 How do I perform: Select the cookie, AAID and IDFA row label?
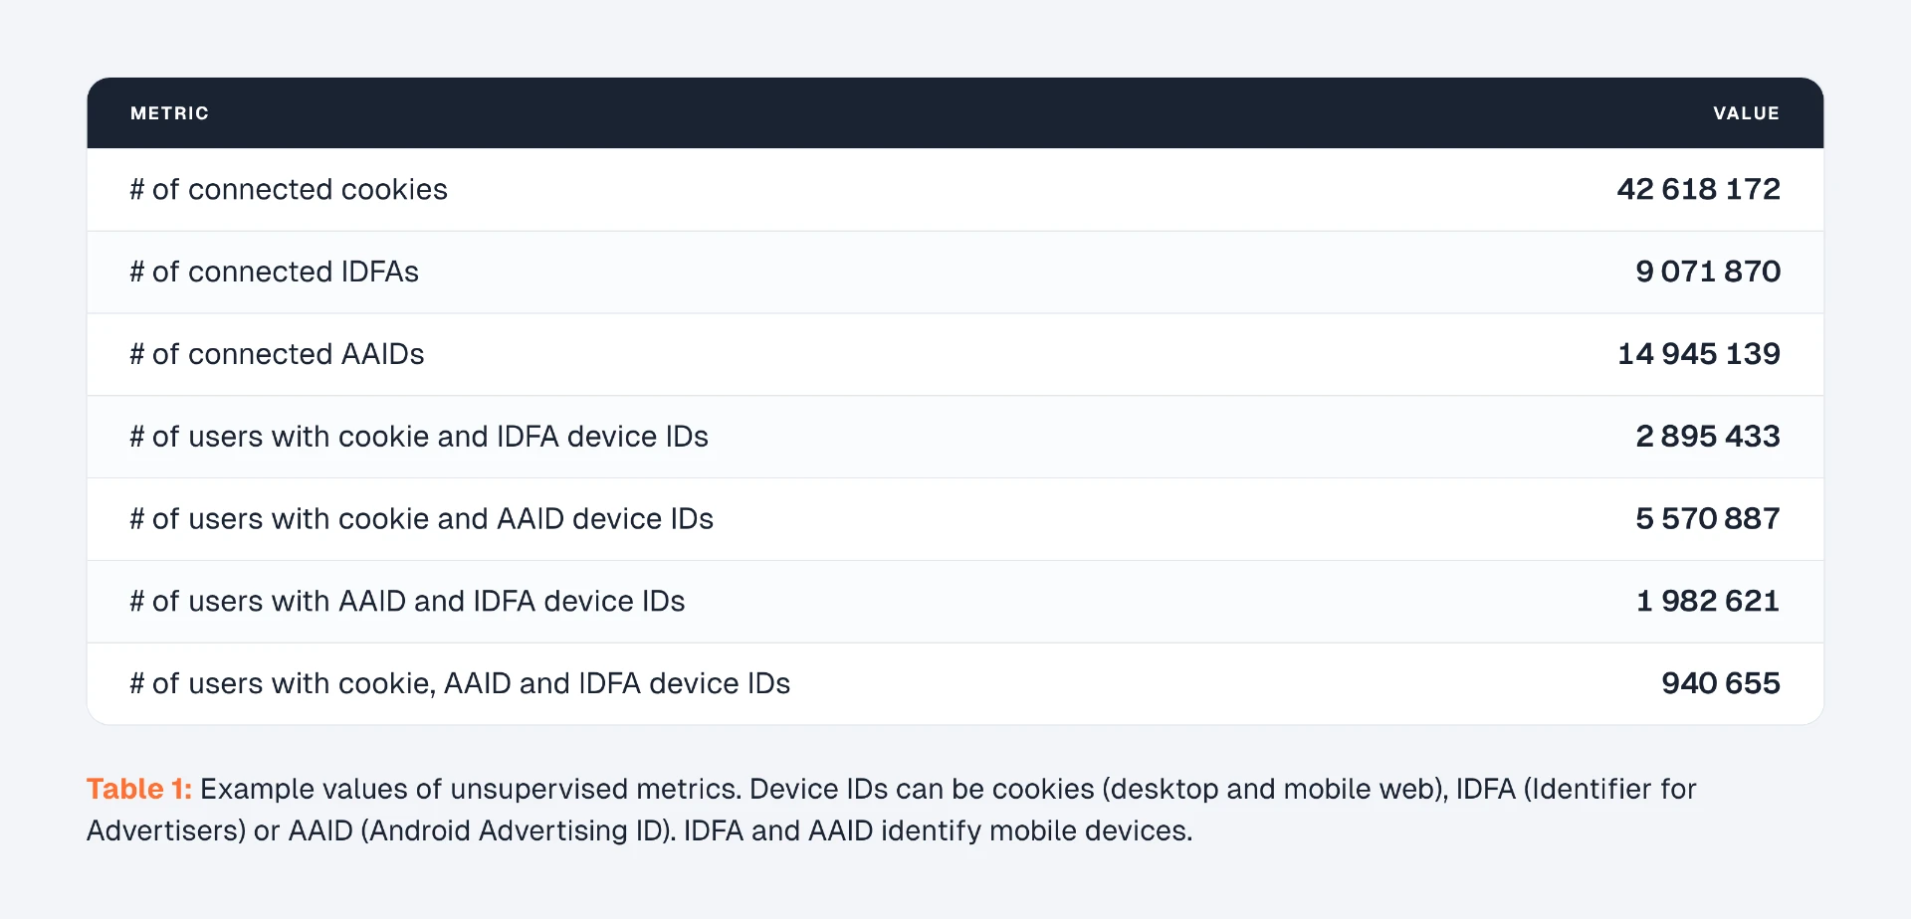[460, 684]
